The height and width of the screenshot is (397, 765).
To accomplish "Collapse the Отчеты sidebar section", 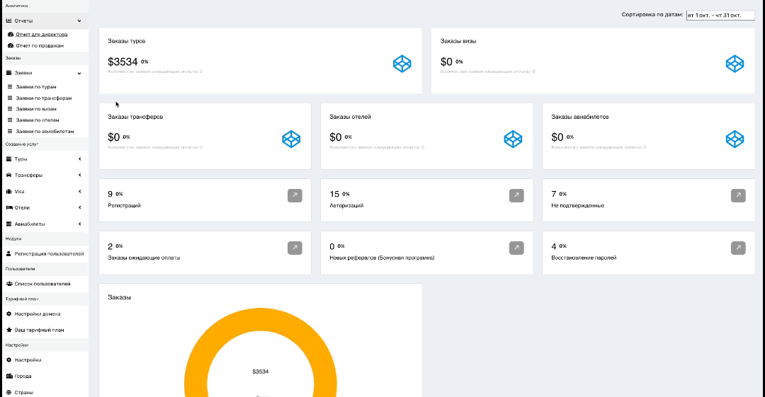I will pyautogui.click(x=44, y=21).
